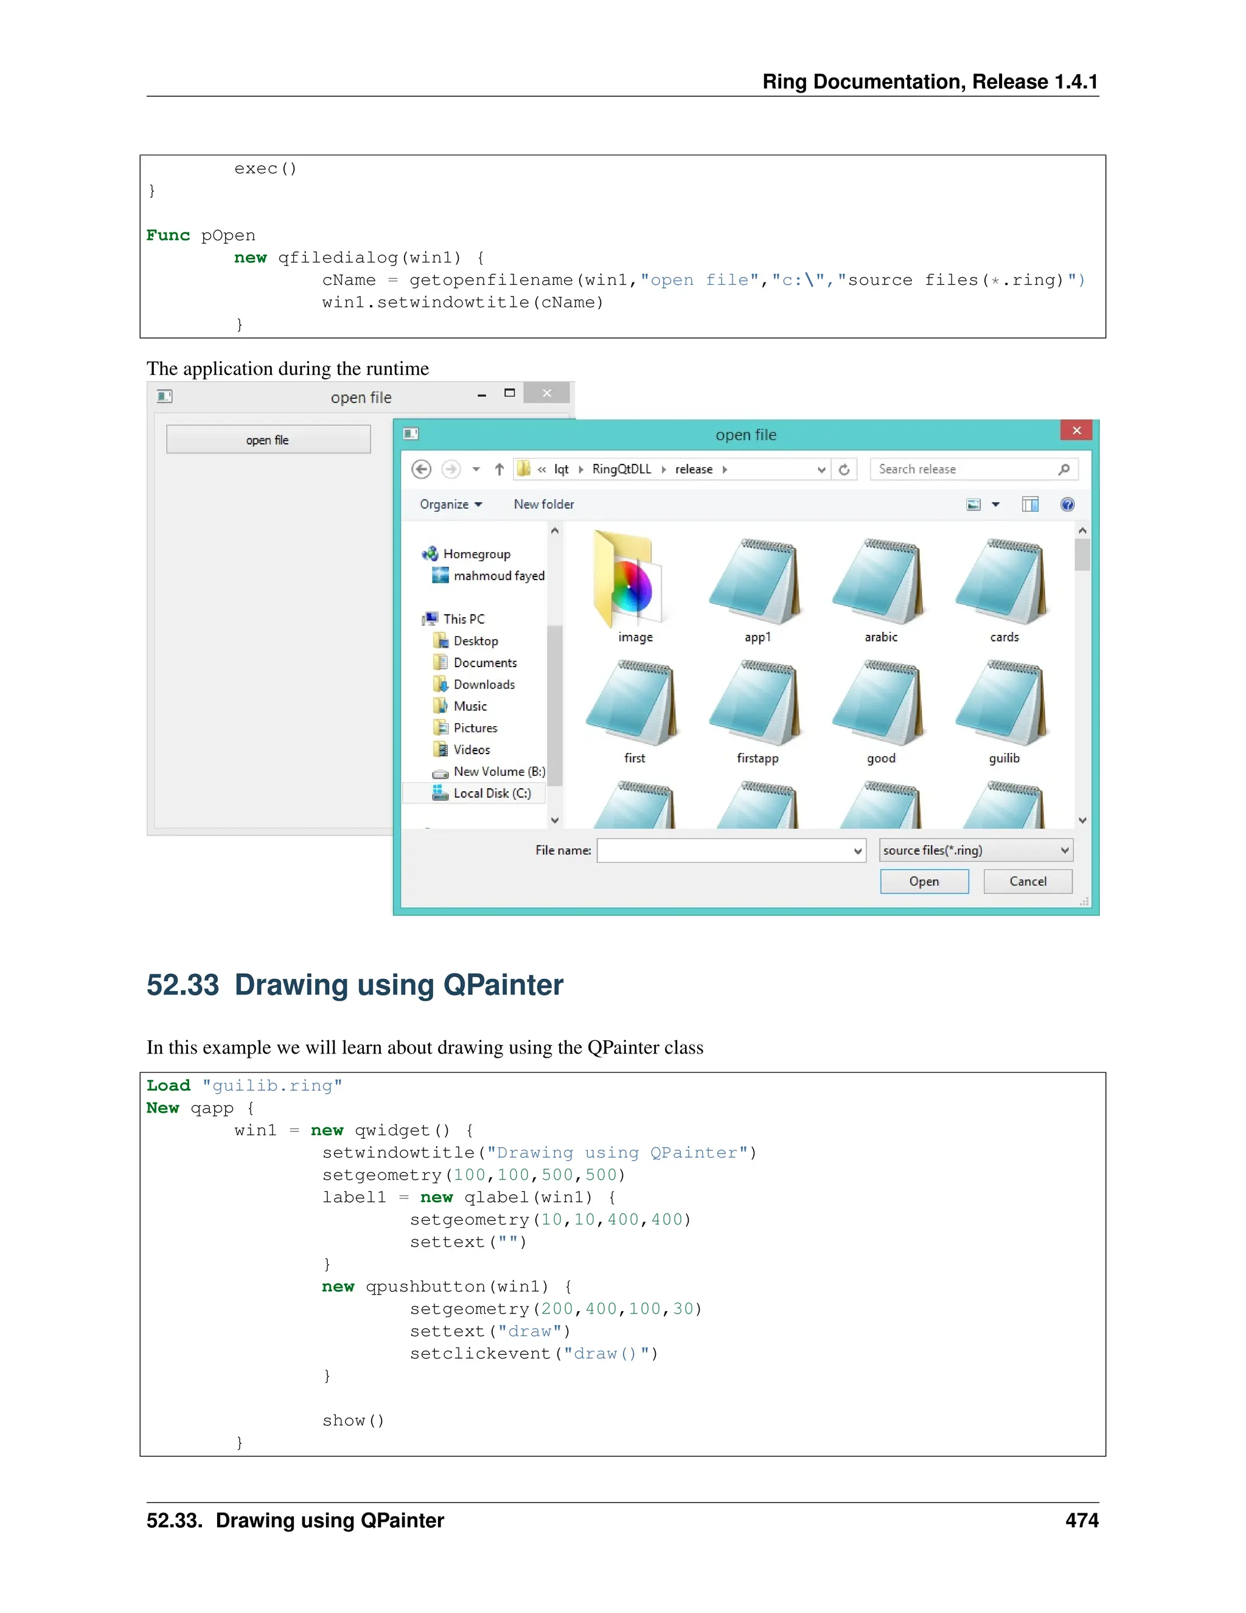The height and width of the screenshot is (1613, 1246).
Task: Click the file list vertical scrollbar
Action: point(1082,555)
